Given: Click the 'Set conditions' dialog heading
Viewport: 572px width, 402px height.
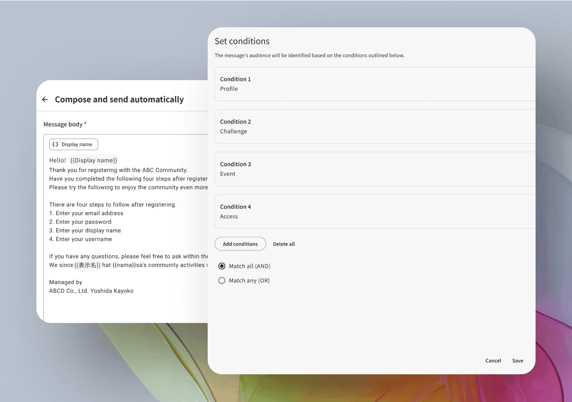Looking at the screenshot, I should click(242, 41).
